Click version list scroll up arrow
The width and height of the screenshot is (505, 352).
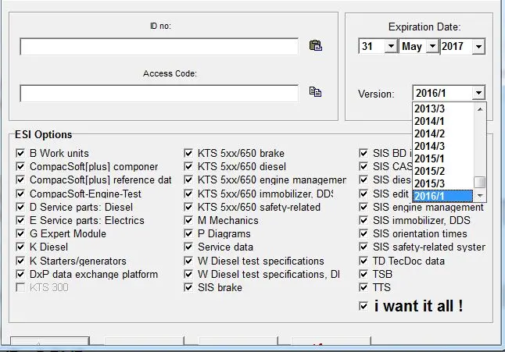[x=480, y=109]
